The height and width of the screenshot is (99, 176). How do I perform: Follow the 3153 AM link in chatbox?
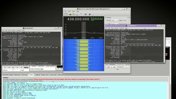click(16, 89)
